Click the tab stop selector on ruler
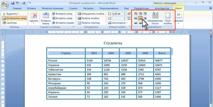This screenshot has width=213, height=107. point(3,32)
